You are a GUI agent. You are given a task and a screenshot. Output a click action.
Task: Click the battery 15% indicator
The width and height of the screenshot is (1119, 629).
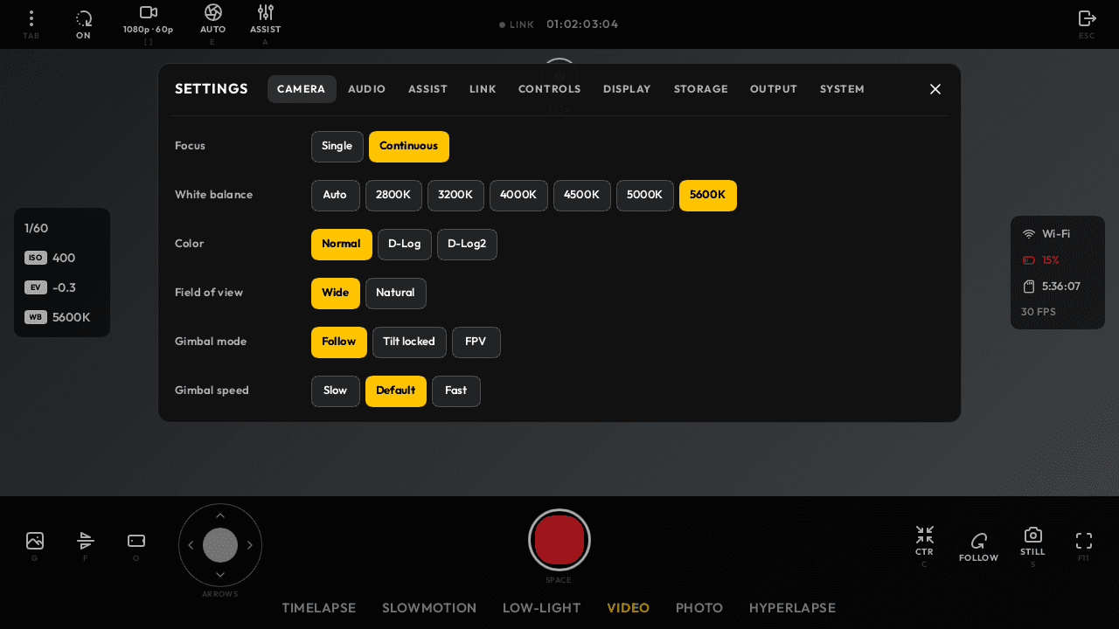(x=1040, y=260)
